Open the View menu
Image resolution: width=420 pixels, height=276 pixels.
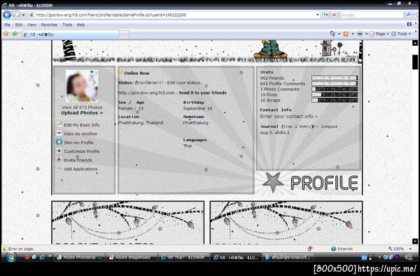coord(31,25)
